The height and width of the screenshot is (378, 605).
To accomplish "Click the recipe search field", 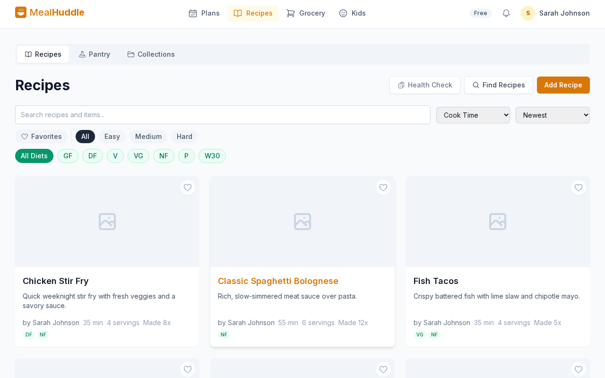I will point(223,115).
